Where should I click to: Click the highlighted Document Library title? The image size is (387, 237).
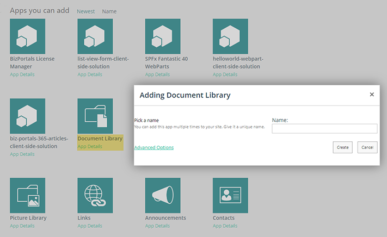coord(100,139)
